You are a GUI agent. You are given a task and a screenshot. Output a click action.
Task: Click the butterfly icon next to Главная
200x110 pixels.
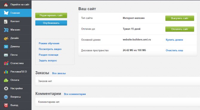(x=6, y=13)
